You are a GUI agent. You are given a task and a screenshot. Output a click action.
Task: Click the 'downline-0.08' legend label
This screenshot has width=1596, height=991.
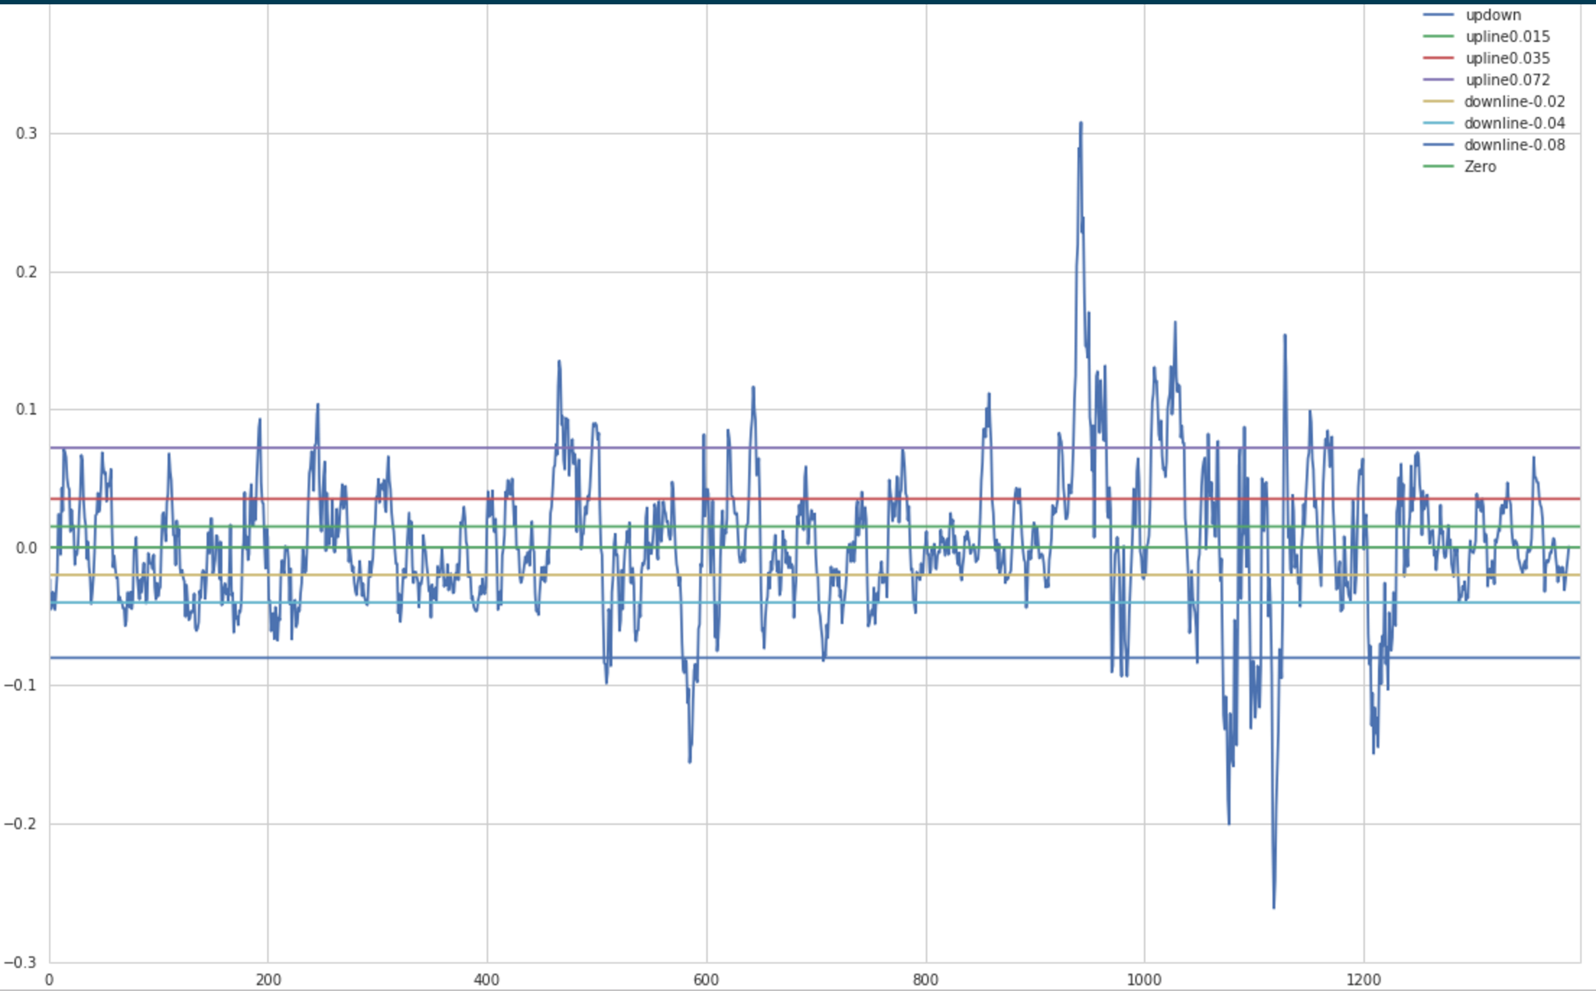(1514, 145)
